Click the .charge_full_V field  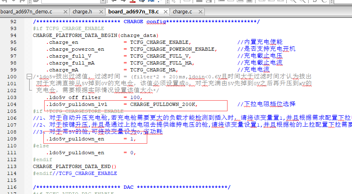[x=69, y=56]
